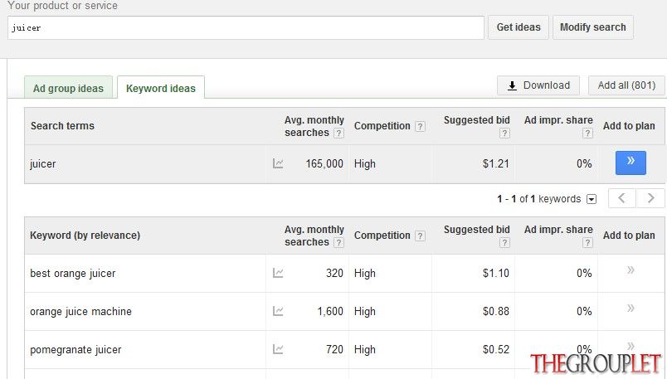This screenshot has width=667, height=379.
Task: Help icon under Suggested bid in Search terms table
Action: (x=504, y=134)
